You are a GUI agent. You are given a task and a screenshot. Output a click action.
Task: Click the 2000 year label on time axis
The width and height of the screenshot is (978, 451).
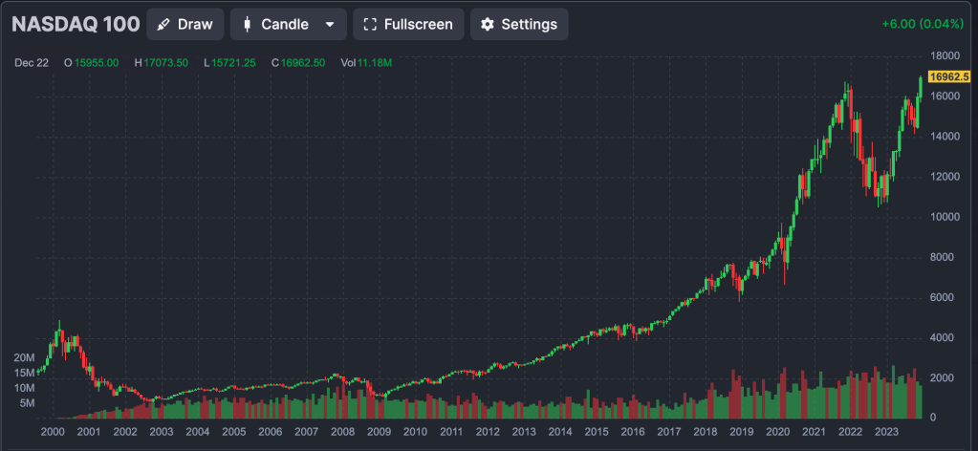tap(52, 433)
